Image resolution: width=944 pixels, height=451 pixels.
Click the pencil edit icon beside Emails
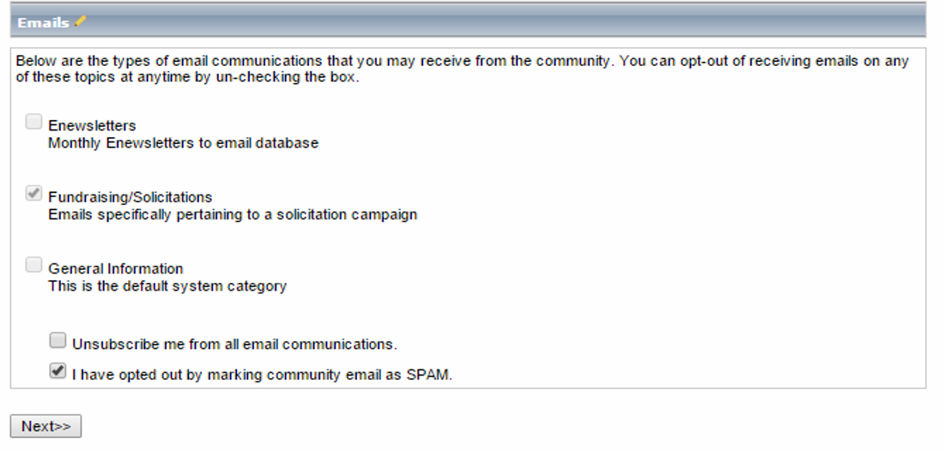80,21
